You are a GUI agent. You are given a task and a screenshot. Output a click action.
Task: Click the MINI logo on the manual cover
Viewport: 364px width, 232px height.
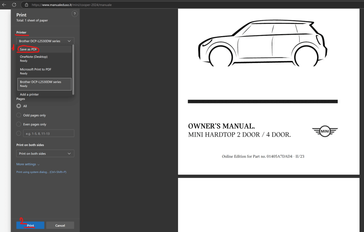click(x=325, y=131)
